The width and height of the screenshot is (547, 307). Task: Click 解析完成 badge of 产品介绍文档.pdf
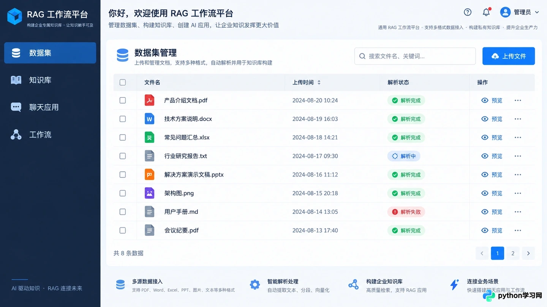[406, 100]
